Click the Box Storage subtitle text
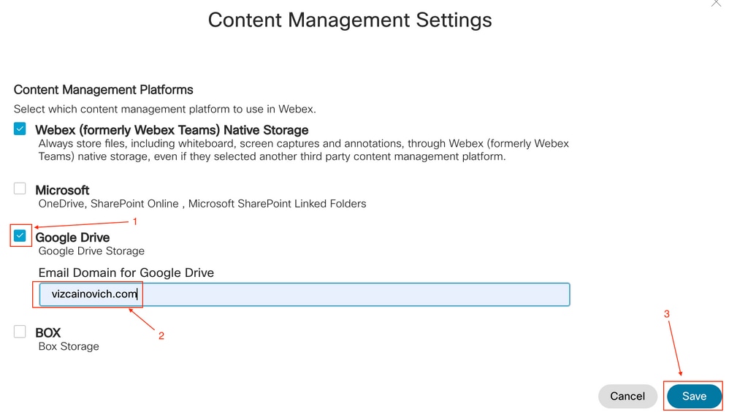Viewport: 729px width, 412px height. tap(69, 346)
